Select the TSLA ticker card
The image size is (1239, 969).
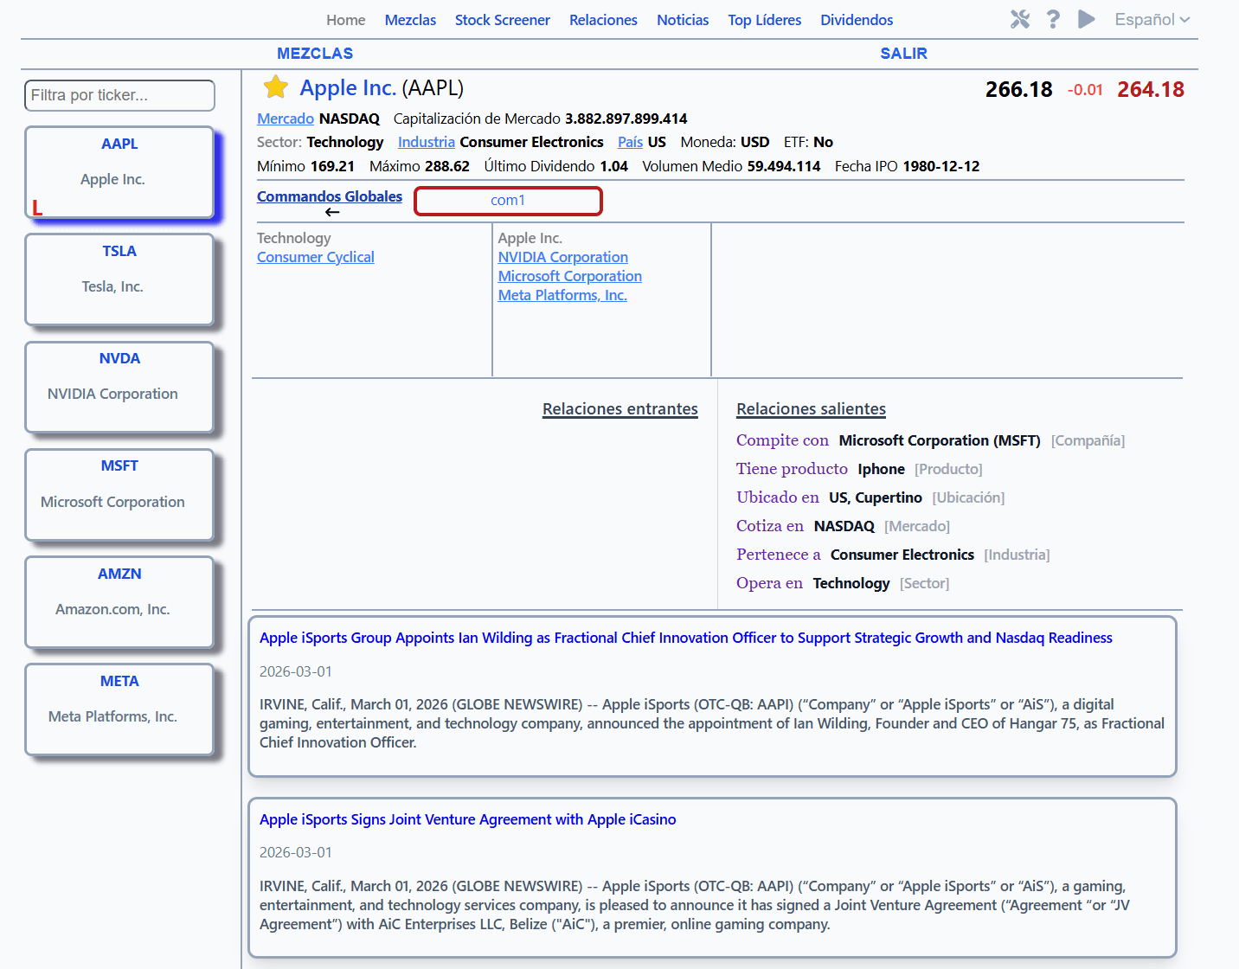pyautogui.click(x=119, y=279)
